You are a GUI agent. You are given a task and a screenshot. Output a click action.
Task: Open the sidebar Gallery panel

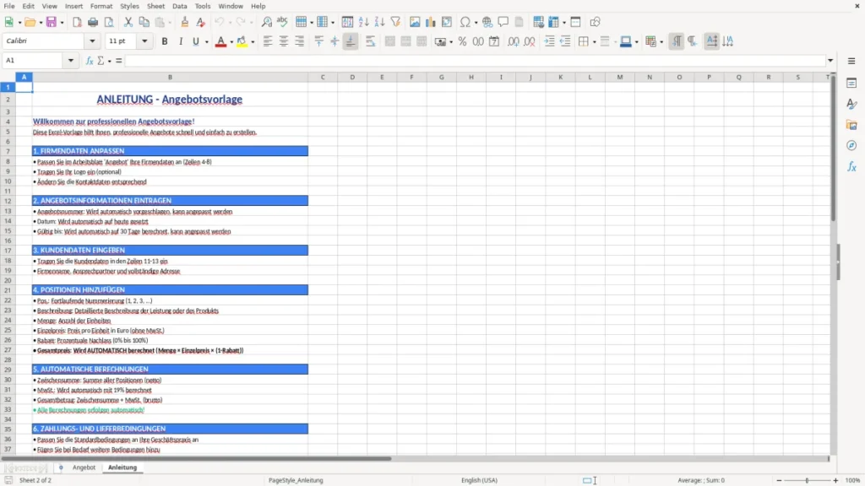851,125
